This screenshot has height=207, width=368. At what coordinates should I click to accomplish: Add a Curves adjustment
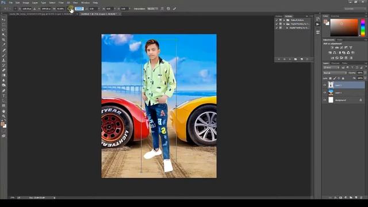(342, 48)
